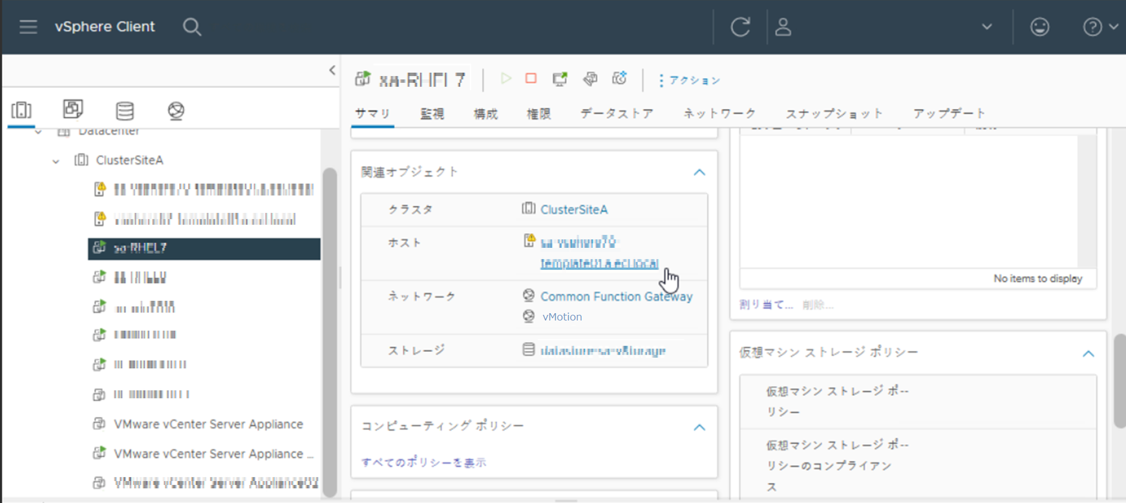The width and height of the screenshot is (1126, 503).
Task: Open the ClusterSiteA cluster link
Action: (x=573, y=210)
